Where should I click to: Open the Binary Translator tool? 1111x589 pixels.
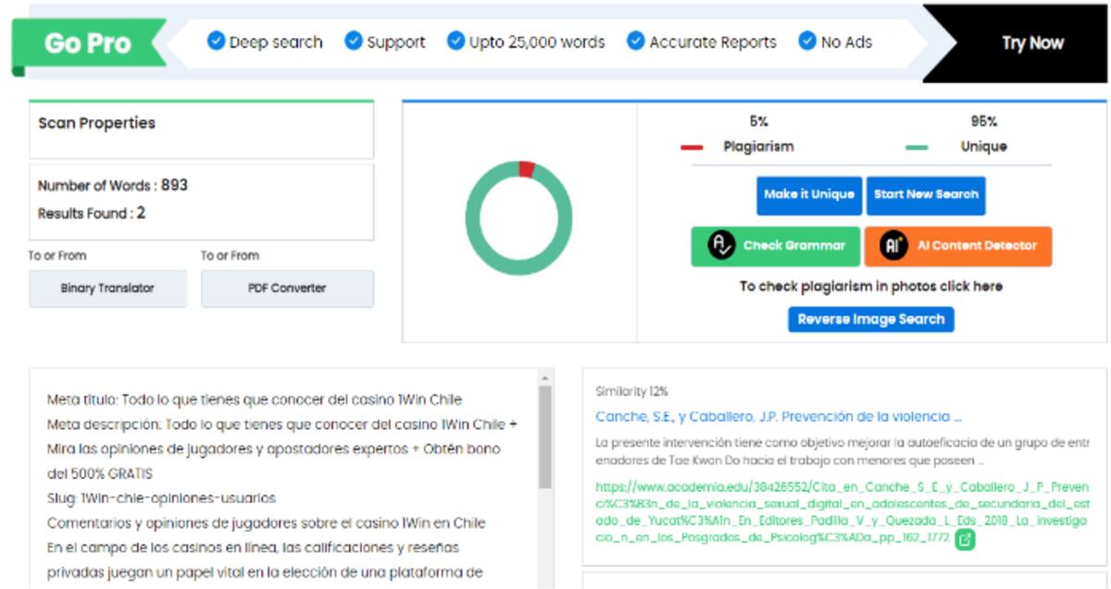(107, 288)
